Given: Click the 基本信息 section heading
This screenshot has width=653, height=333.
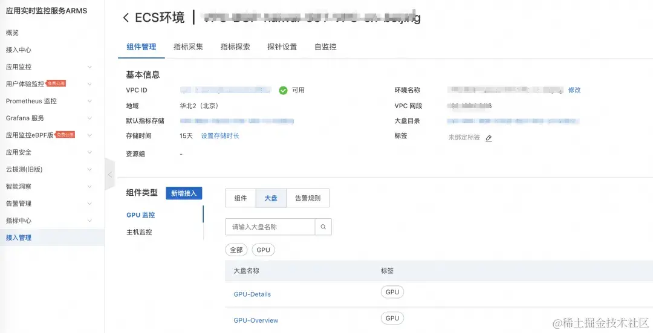Looking at the screenshot, I should click(143, 75).
